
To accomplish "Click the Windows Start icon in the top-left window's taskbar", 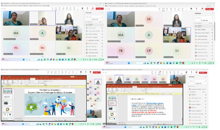I will tap(23, 60).
